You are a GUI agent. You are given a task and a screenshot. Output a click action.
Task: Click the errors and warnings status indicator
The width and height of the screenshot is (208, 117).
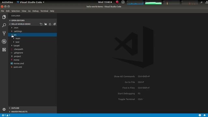(6, 115)
